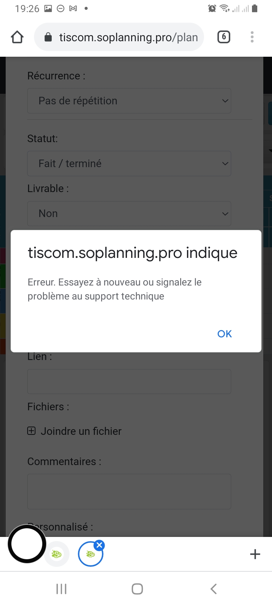Tap the Chrome home icon

pos(17,37)
